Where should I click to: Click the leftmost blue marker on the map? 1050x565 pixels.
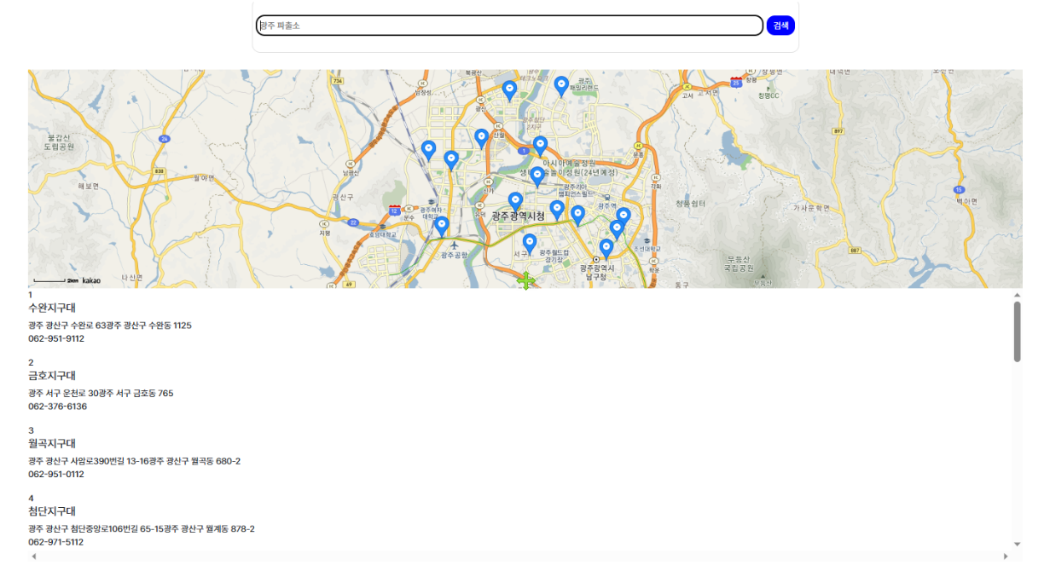point(428,147)
